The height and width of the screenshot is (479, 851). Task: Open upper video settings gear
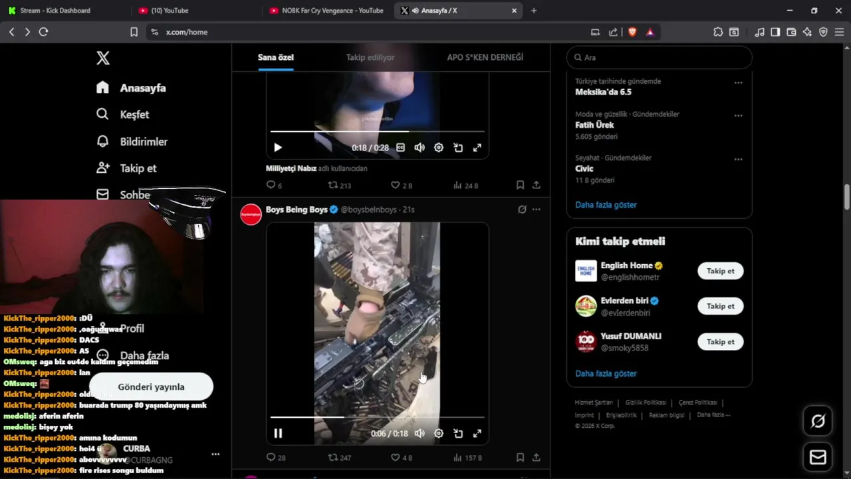pyautogui.click(x=439, y=148)
